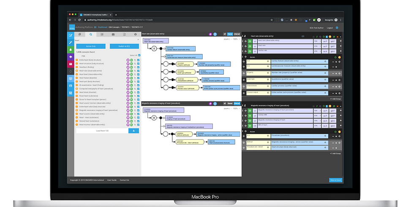The height and width of the screenshot is (207, 411).
Task: Open the blue settings gear
Action: [x=337, y=28]
